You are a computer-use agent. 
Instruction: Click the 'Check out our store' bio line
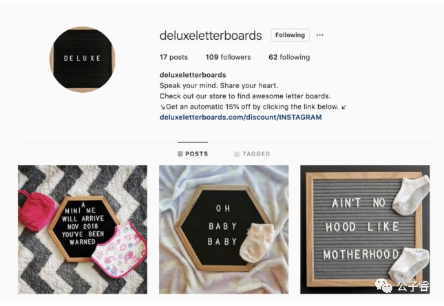click(x=245, y=96)
